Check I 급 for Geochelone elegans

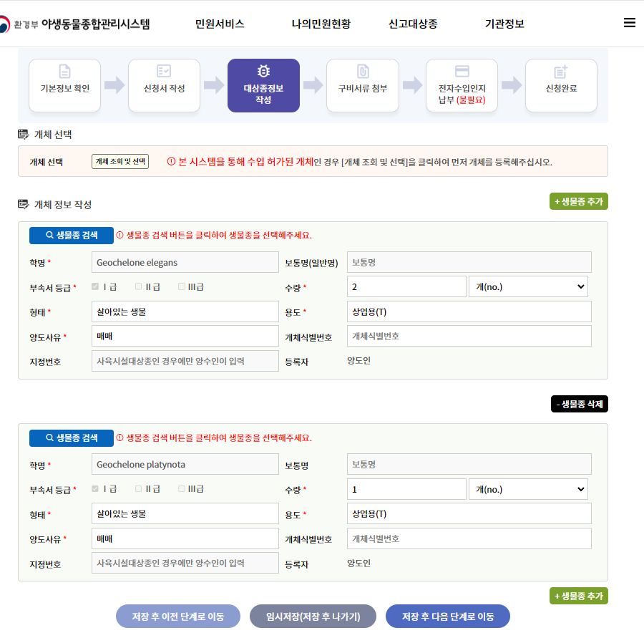pos(95,286)
